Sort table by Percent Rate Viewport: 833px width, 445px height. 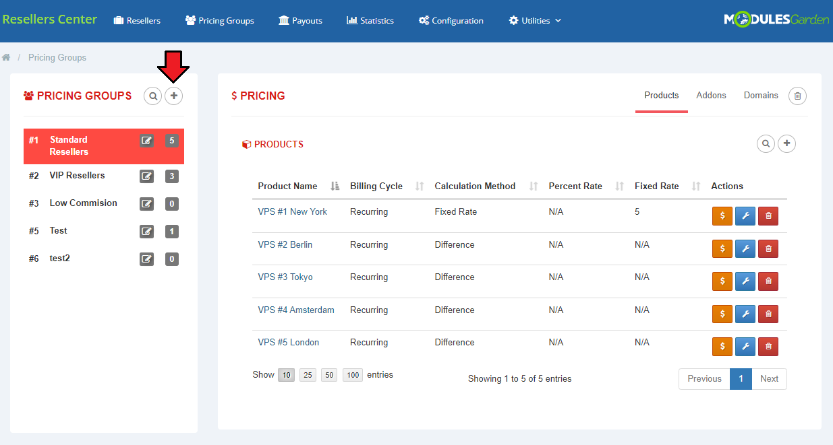click(586, 186)
